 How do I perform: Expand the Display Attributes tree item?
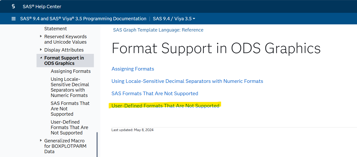point(41,50)
